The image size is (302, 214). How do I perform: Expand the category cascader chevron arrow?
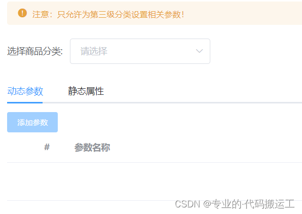[x=199, y=51]
